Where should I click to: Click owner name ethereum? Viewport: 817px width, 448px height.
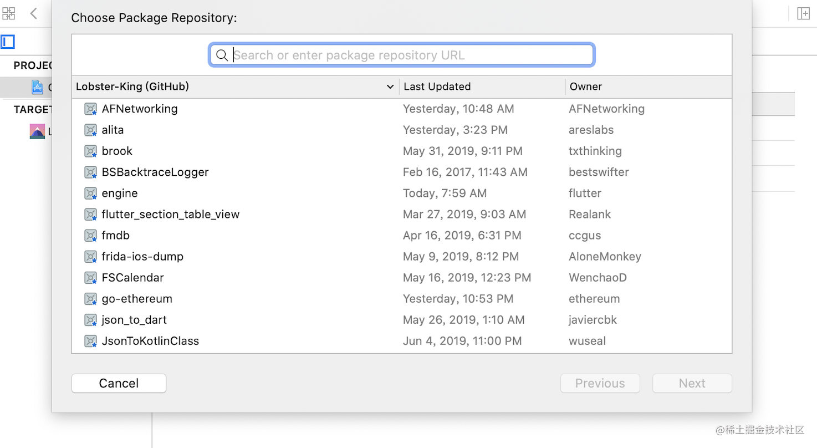[594, 298]
